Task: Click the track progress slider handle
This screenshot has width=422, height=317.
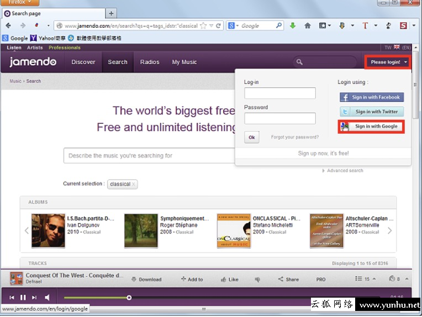Action: coord(129,298)
